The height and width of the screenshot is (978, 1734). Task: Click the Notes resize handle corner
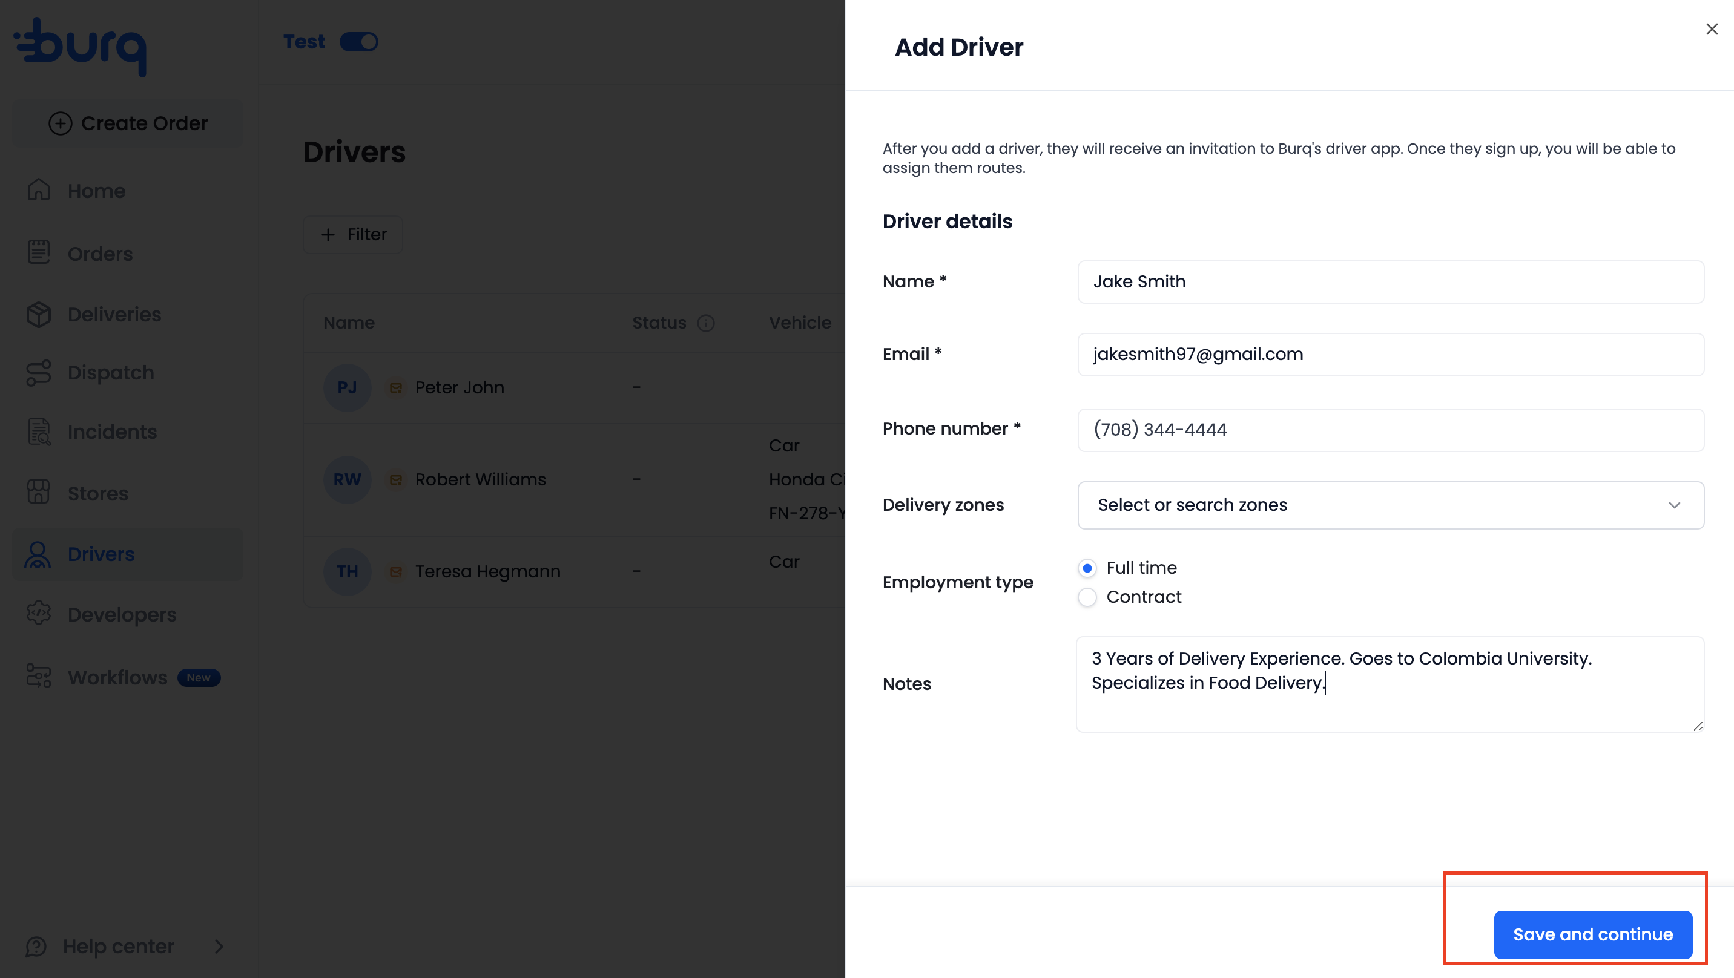pyautogui.click(x=1698, y=726)
